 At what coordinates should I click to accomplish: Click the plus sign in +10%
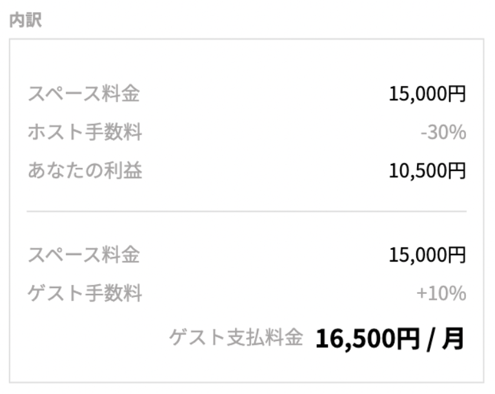[x=422, y=294]
